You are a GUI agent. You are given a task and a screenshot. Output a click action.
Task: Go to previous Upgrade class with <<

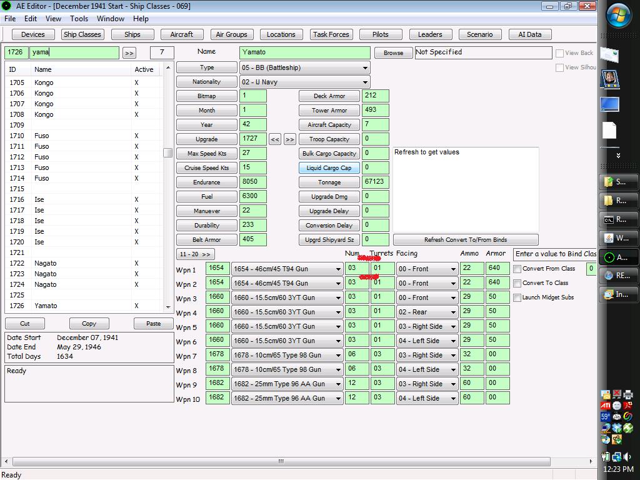point(275,139)
